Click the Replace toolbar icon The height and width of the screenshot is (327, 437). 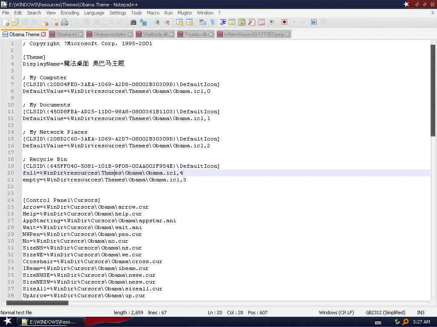tap(143, 22)
